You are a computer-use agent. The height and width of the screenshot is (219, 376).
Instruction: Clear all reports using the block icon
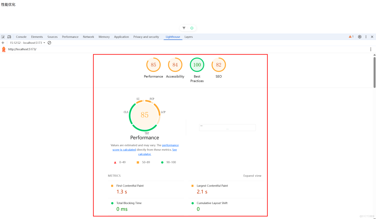(49, 43)
